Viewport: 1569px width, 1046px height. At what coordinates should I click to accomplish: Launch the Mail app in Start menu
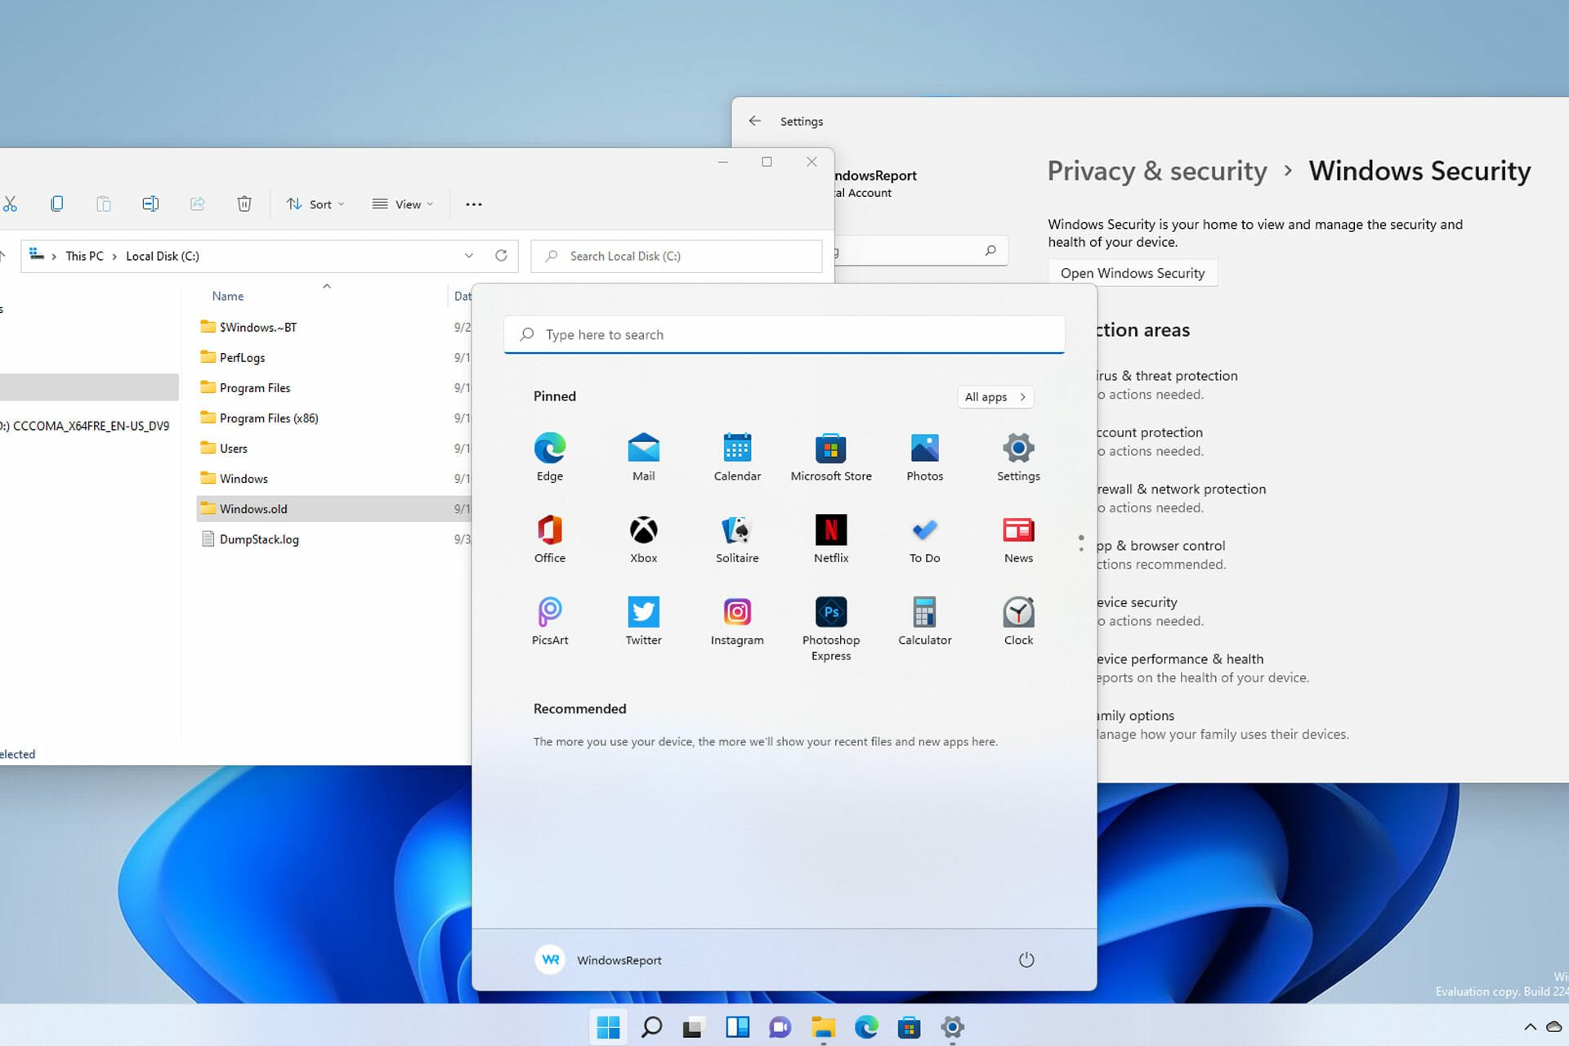pyautogui.click(x=643, y=457)
